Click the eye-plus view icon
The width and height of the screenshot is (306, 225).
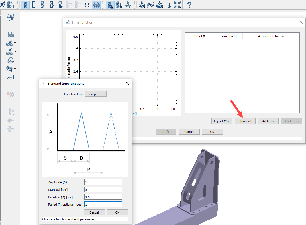[3, 5]
